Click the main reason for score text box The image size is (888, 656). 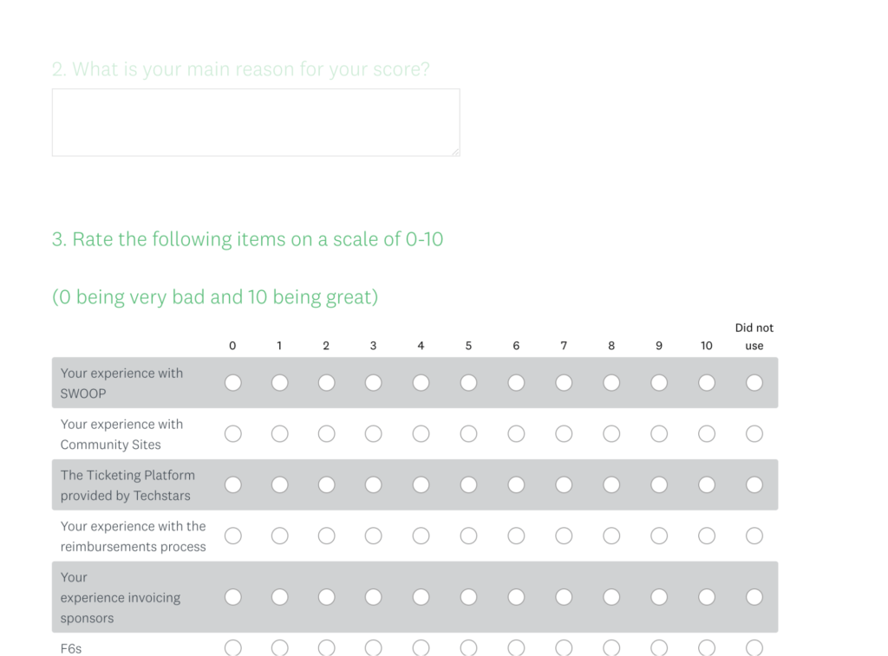(x=256, y=122)
